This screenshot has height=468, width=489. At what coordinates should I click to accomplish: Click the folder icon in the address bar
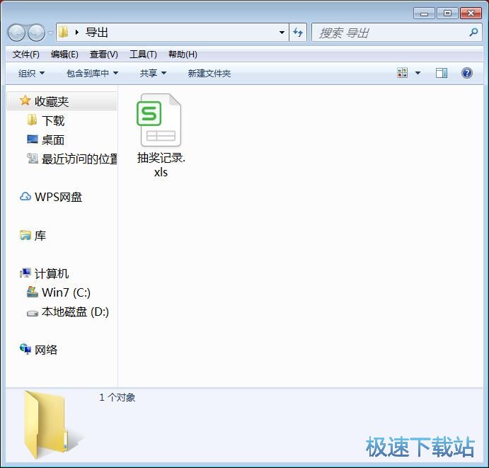click(x=64, y=32)
